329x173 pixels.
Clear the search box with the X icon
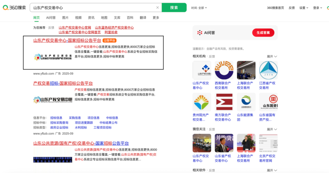(x=157, y=8)
